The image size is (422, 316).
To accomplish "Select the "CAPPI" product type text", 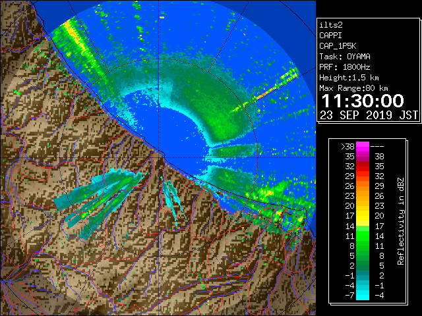I will 330,36.
